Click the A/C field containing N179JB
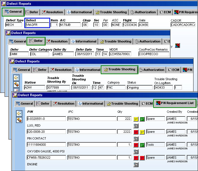This screenshot has height=171, width=198. pyautogui.click(x=70, y=25)
